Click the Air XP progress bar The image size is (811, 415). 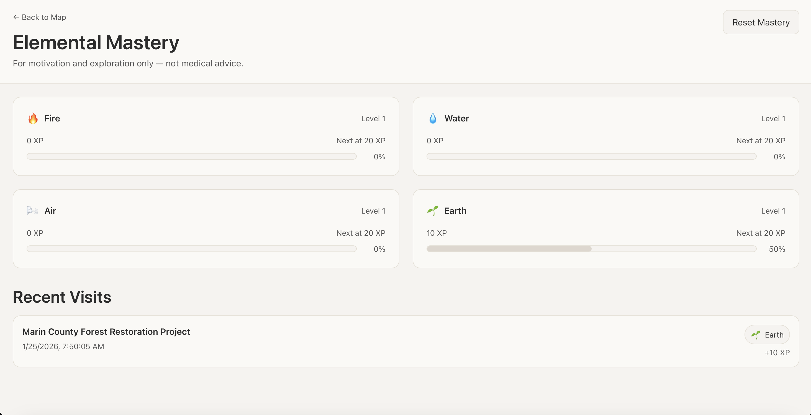coord(191,249)
